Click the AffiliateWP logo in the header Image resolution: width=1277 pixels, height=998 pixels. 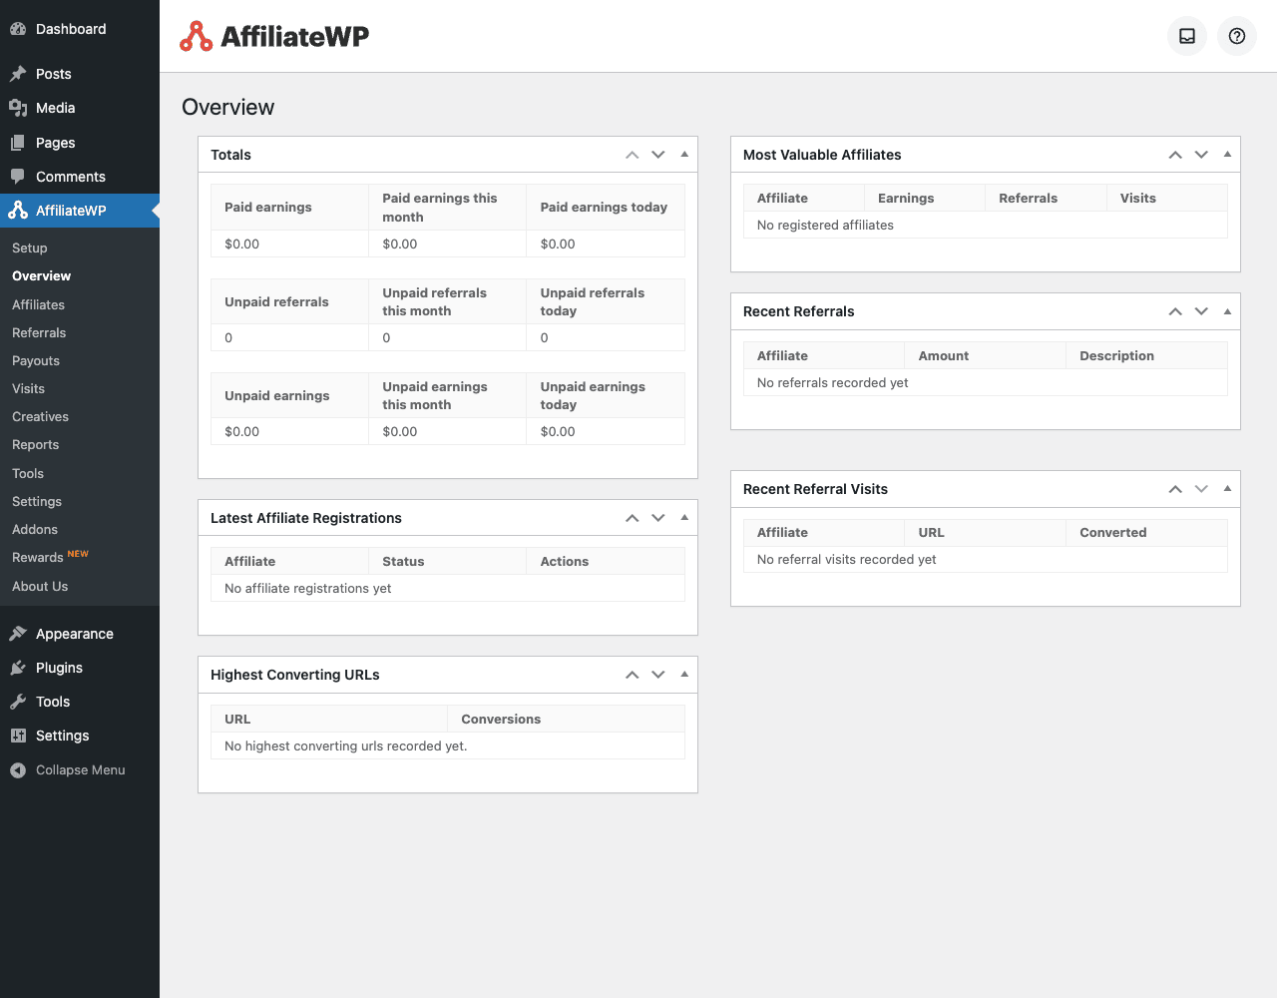click(x=274, y=36)
